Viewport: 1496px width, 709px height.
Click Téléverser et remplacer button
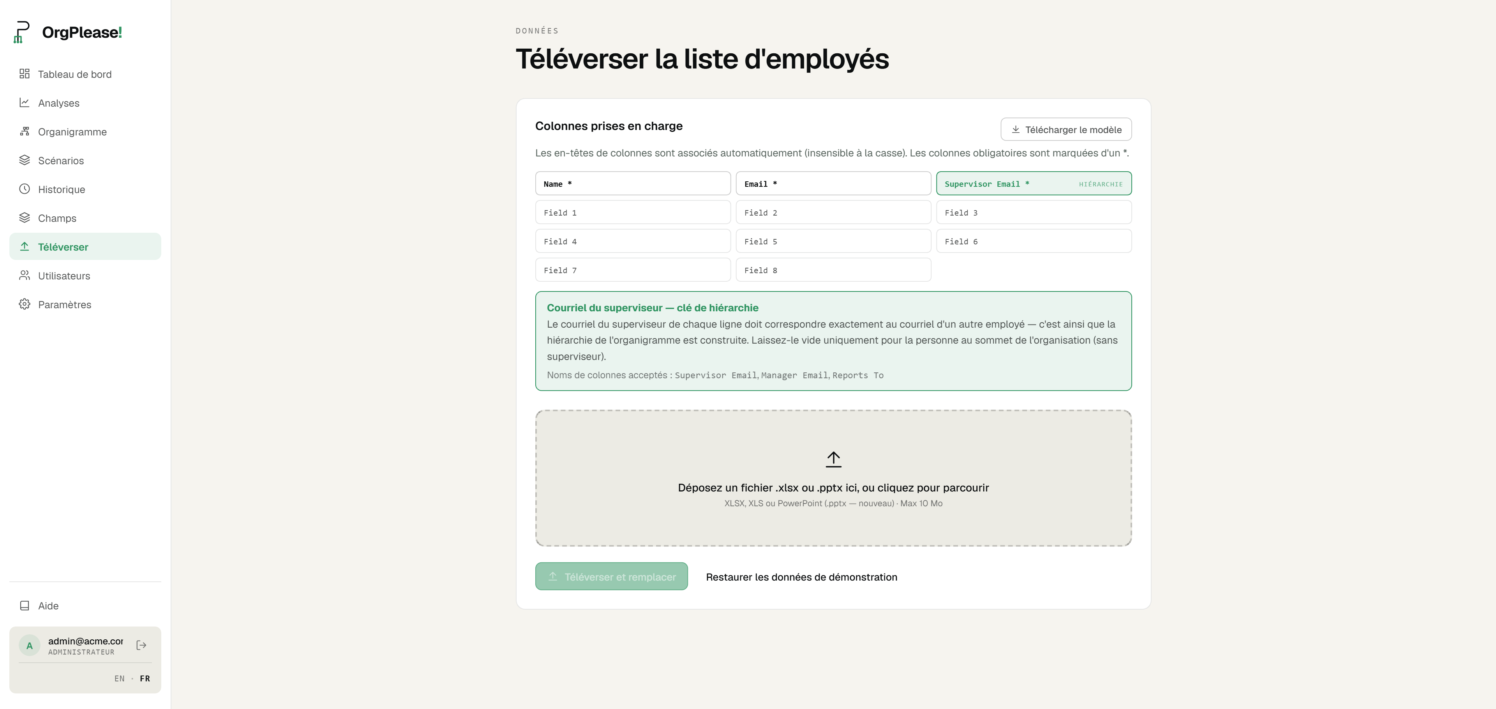click(x=612, y=577)
